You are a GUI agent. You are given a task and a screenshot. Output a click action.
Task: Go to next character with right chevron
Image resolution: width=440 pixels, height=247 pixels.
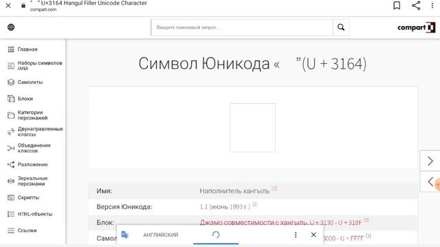coord(430,161)
